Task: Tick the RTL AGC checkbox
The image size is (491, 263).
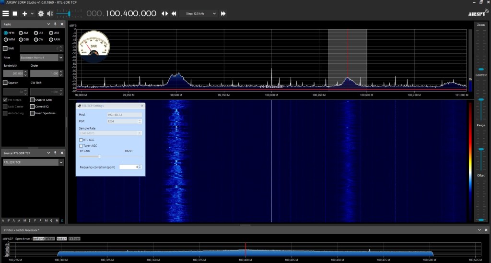Action: pos(81,140)
